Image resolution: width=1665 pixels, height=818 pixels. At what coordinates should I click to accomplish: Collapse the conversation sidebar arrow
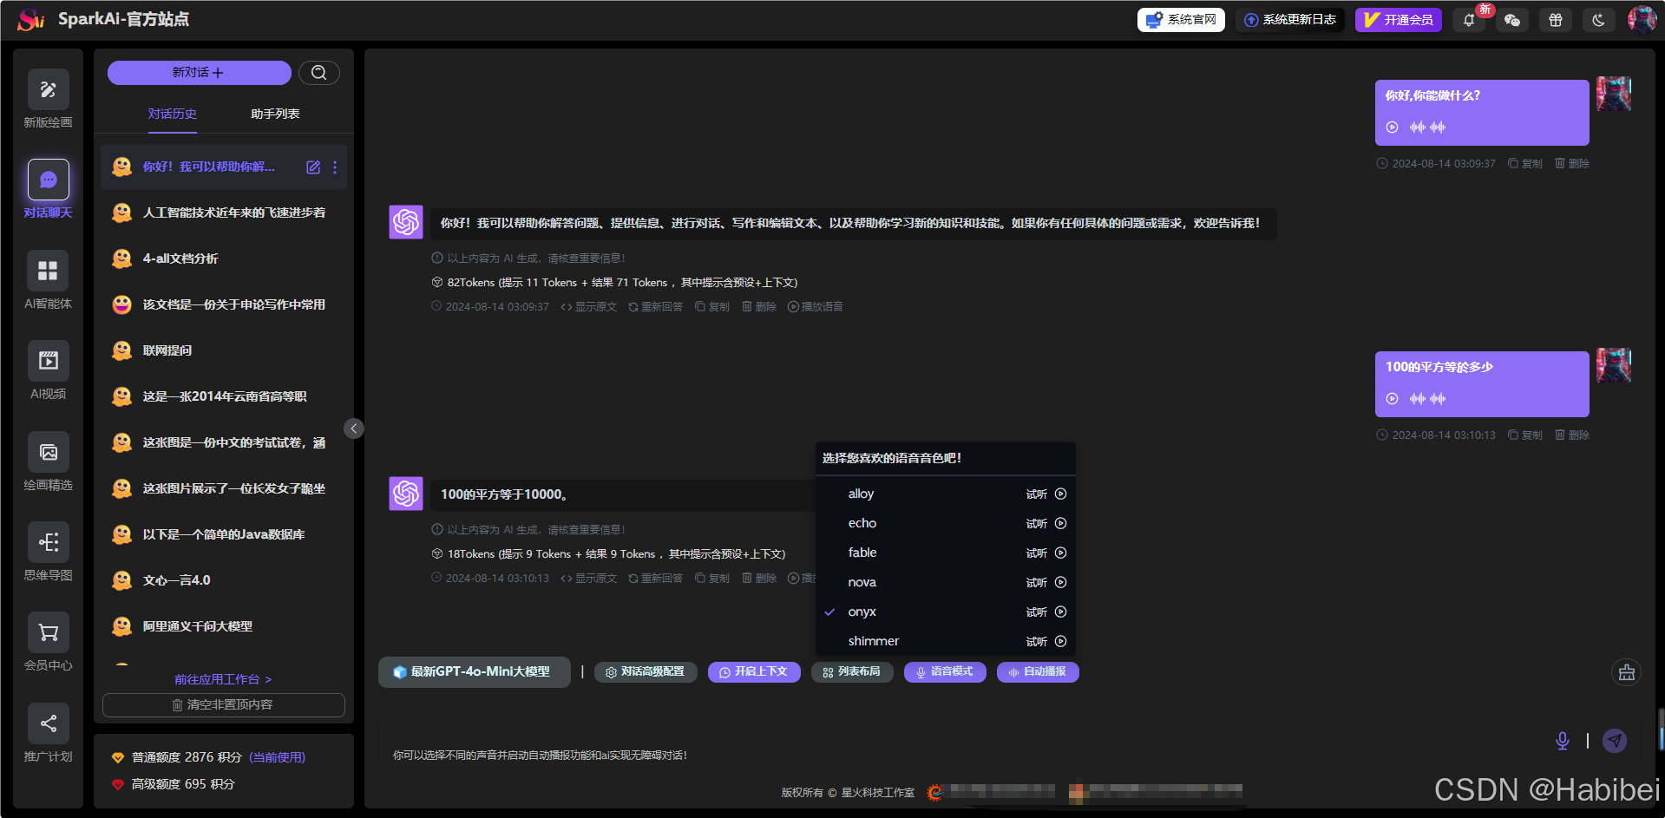pos(354,429)
